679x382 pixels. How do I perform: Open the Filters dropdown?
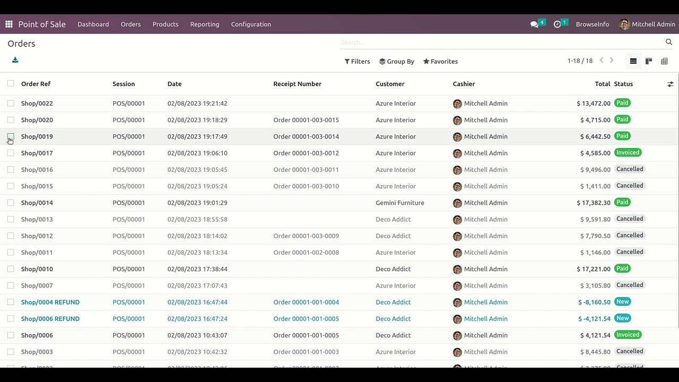pyautogui.click(x=357, y=62)
